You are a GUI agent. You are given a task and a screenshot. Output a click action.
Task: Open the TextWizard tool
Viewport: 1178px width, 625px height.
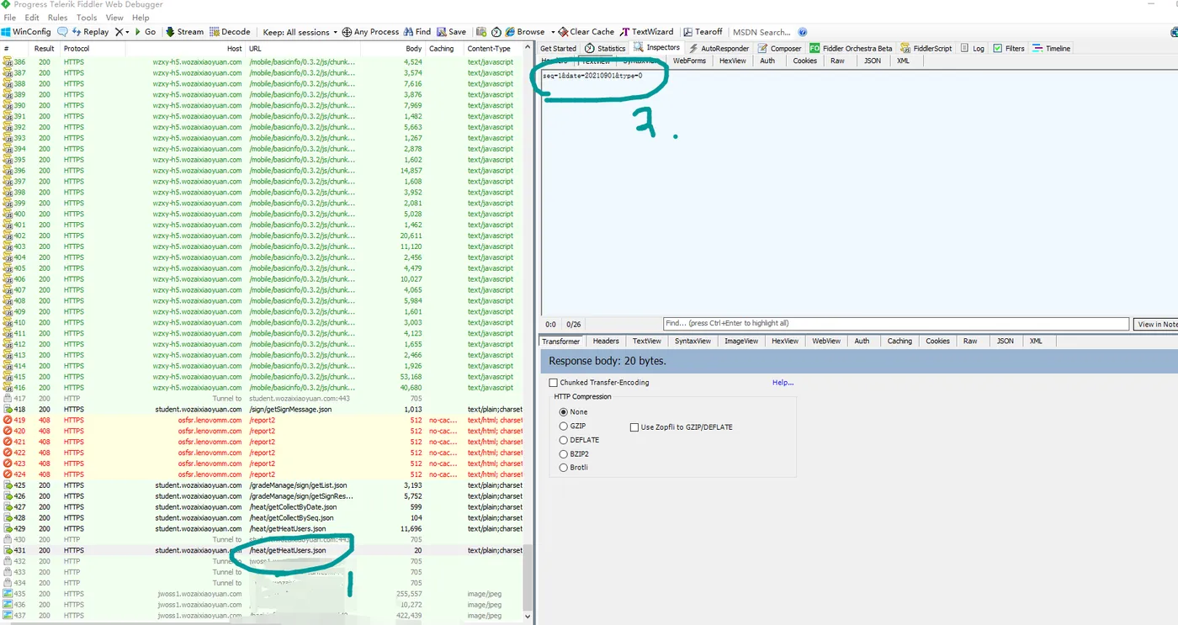[646, 32]
